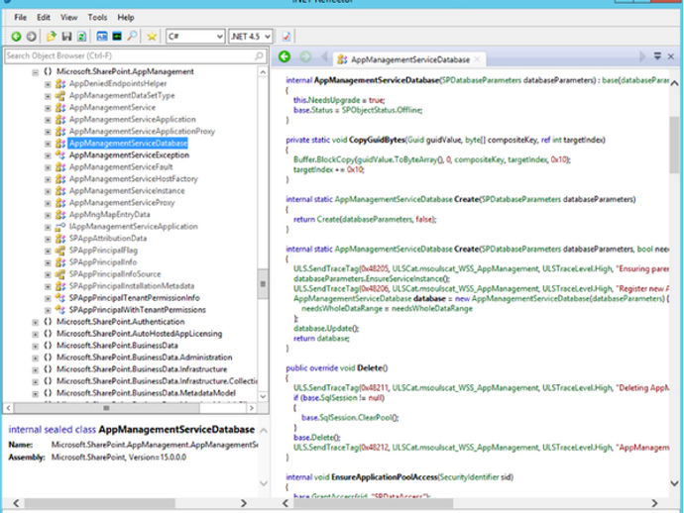Expand the SPAppPrincipalInfo node
This screenshot has width=684, height=513.
[x=48, y=262]
